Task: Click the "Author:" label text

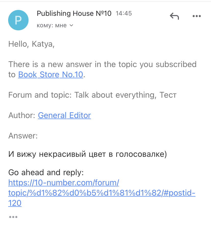Action: pos(22,115)
